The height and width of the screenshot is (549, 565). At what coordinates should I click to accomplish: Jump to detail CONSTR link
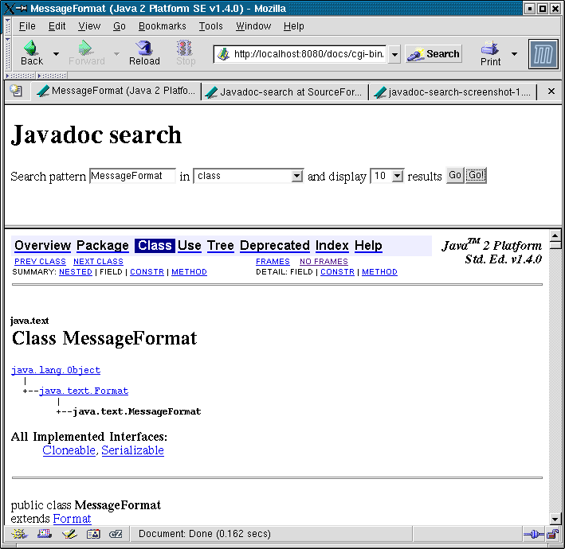point(338,272)
